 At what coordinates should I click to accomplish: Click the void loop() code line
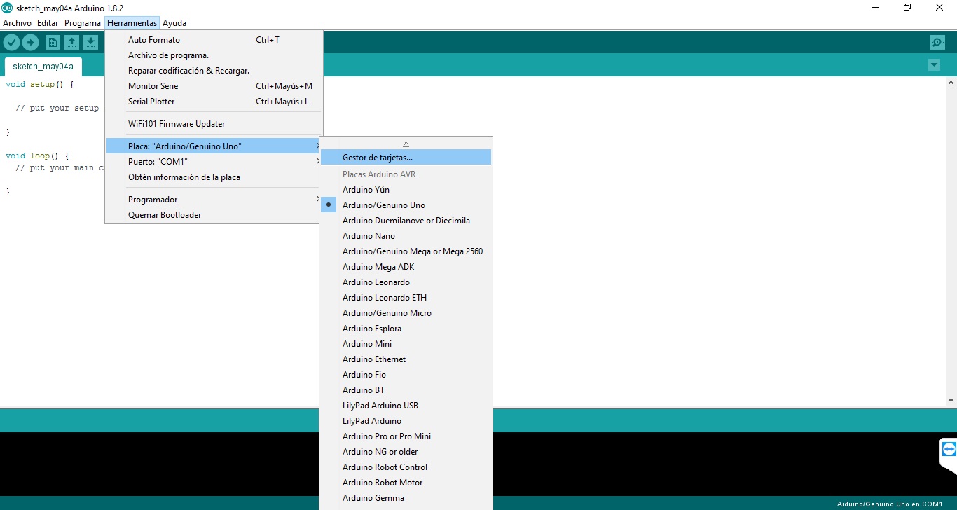tap(38, 156)
